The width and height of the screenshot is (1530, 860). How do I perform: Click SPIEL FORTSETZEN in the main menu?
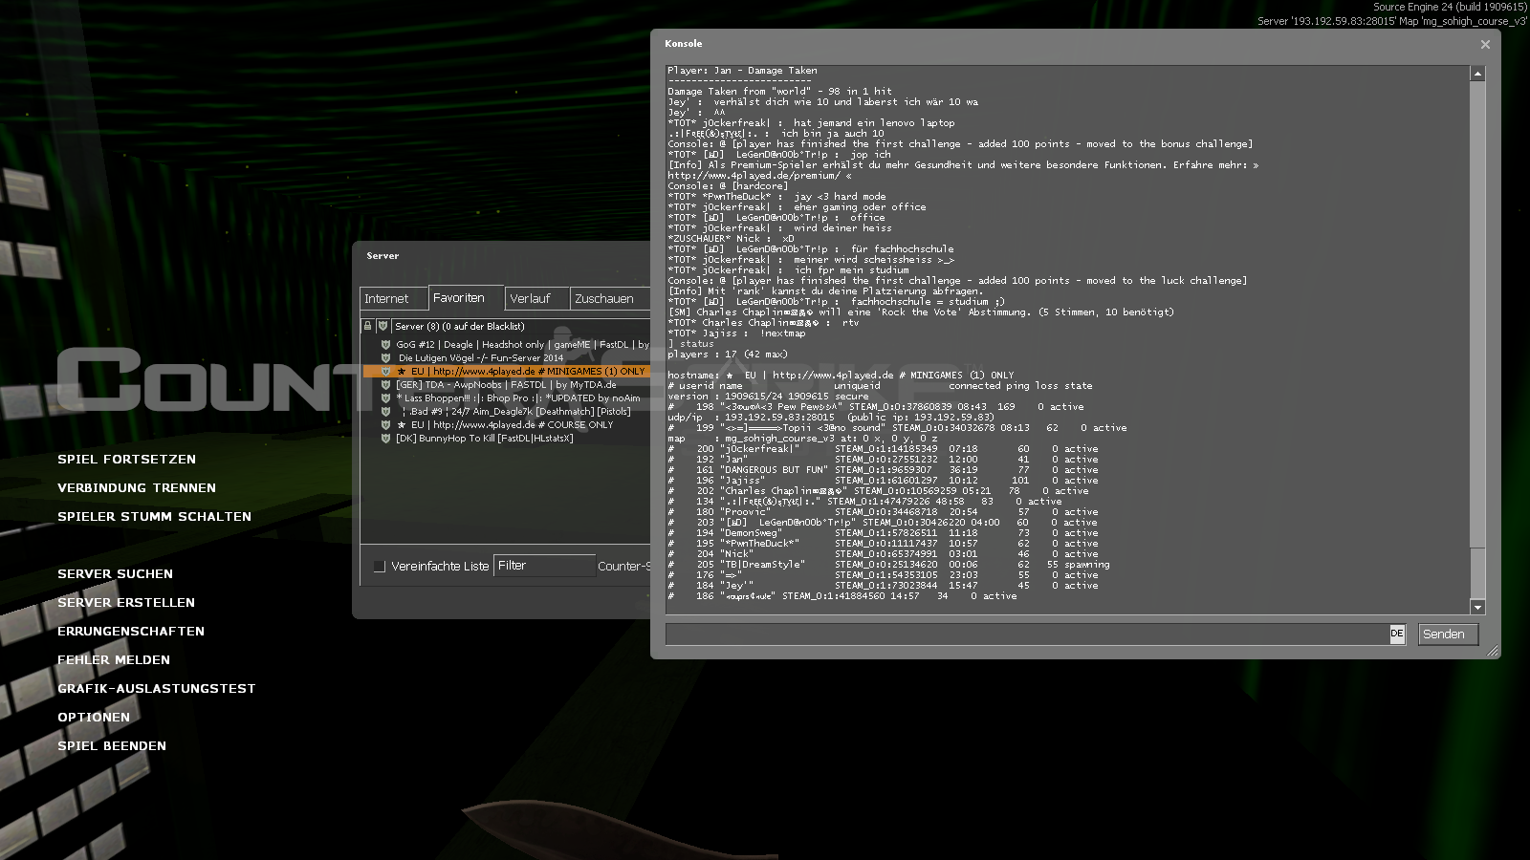tap(126, 460)
